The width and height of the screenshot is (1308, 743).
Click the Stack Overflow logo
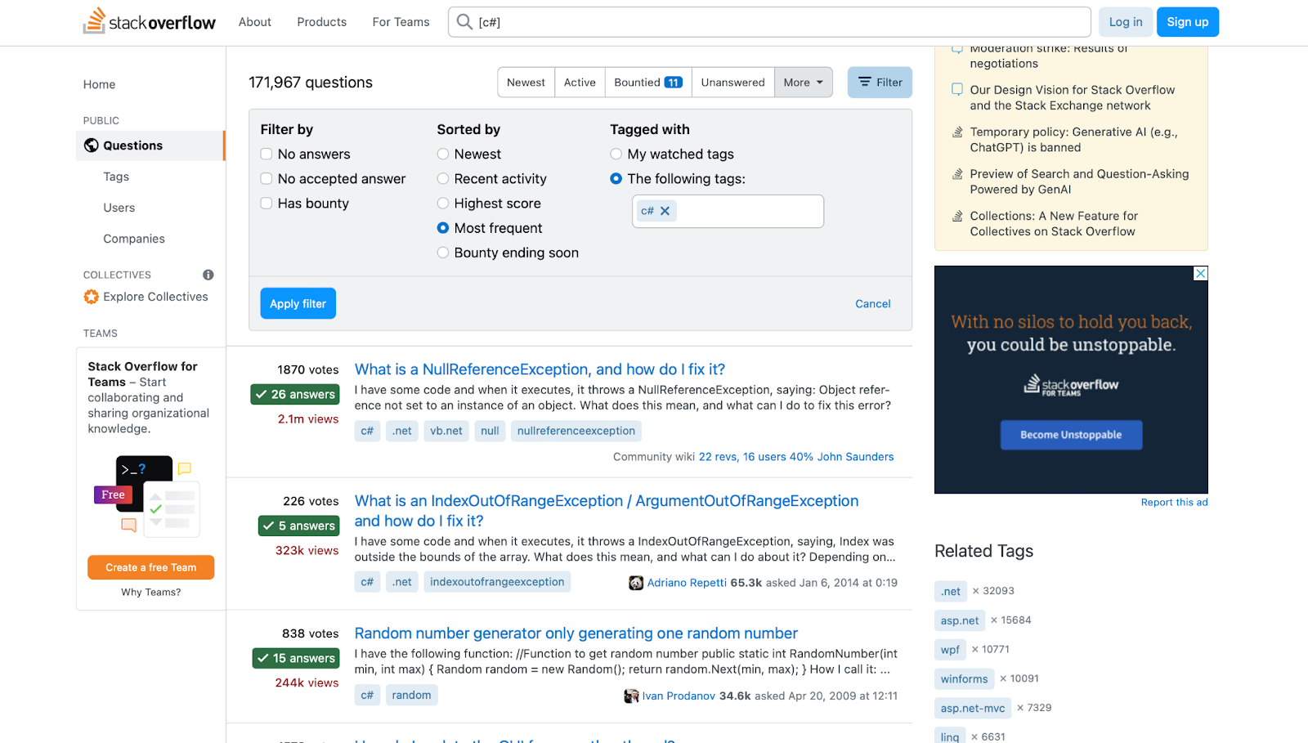pos(150,22)
